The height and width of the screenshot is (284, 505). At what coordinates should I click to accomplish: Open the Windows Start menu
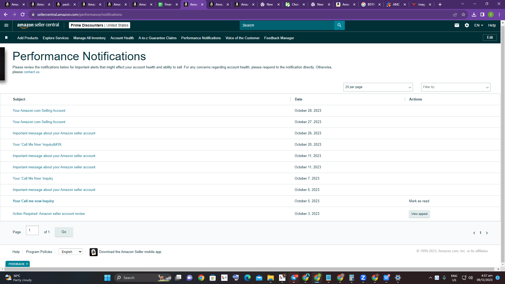tap(107, 278)
